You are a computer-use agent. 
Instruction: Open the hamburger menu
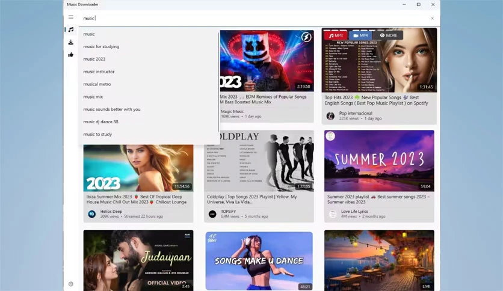pos(71,17)
